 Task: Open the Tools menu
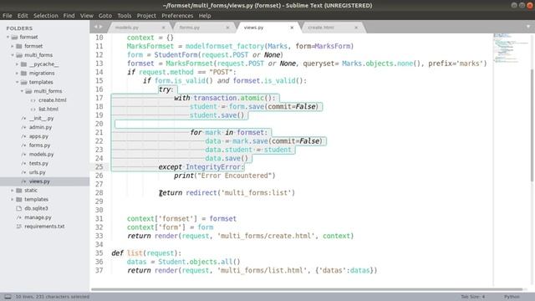pyautogui.click(x=125, y=16)
